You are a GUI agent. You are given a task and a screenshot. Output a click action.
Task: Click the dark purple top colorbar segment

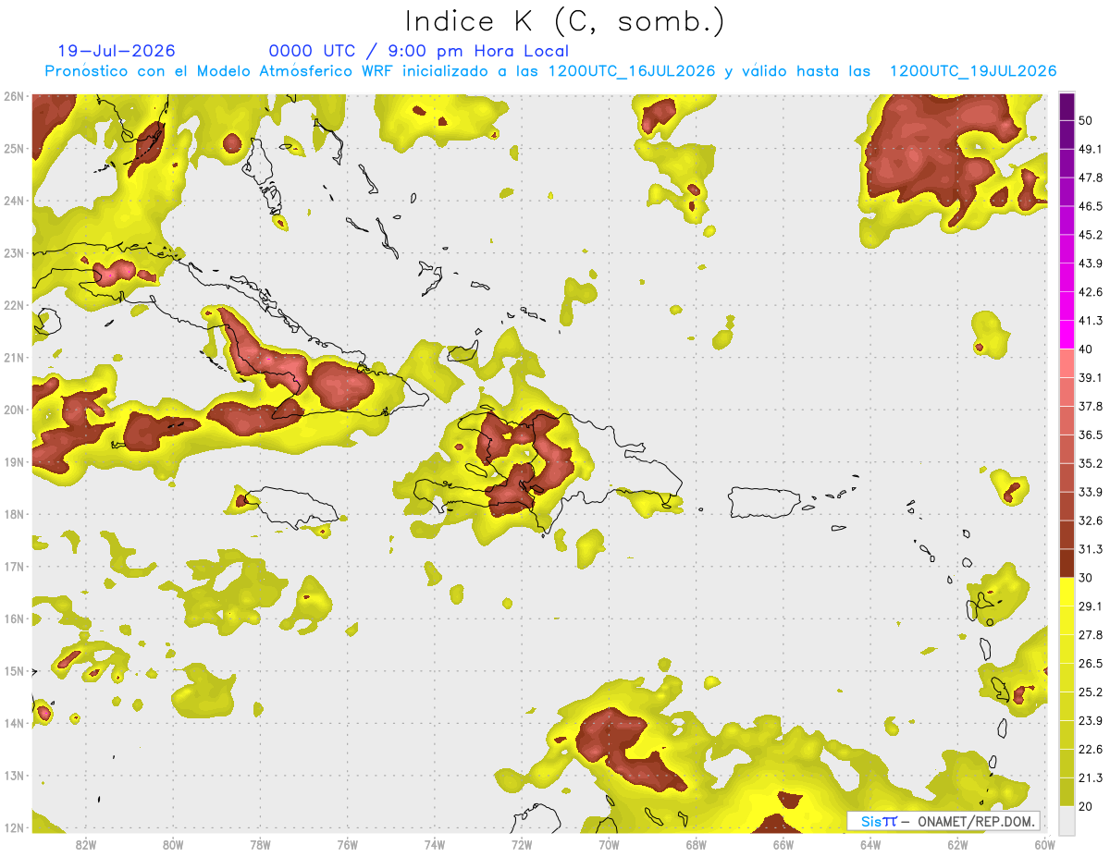[1067, 106]
